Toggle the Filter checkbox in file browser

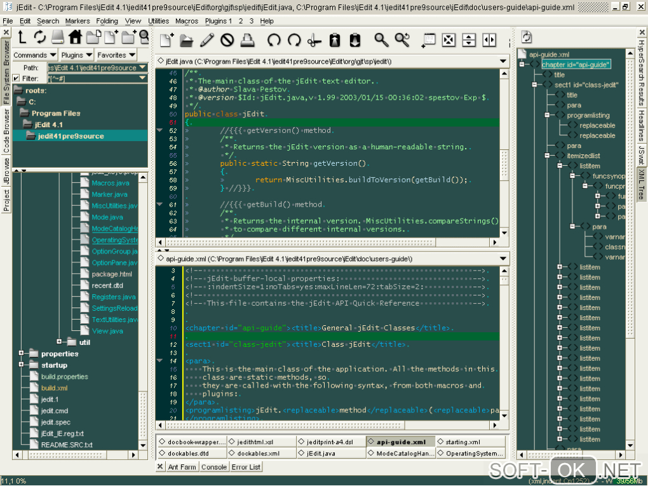coord(17,78)
